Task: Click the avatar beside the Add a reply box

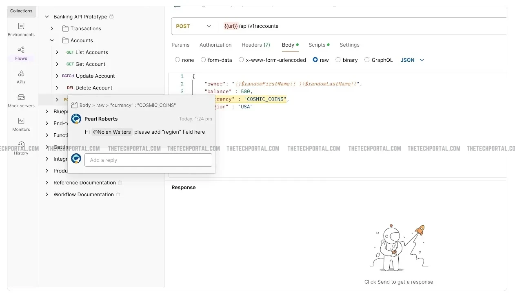Action: pos(76,159)
